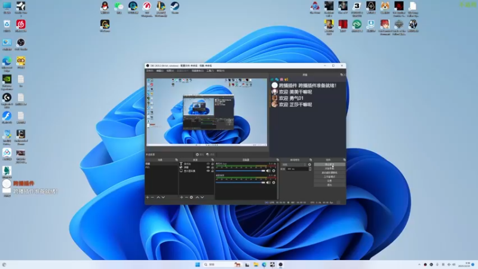This screenshot has width=478, height=269.
Task: Remove selected scene with minus icon
Action: click(152, 197)
